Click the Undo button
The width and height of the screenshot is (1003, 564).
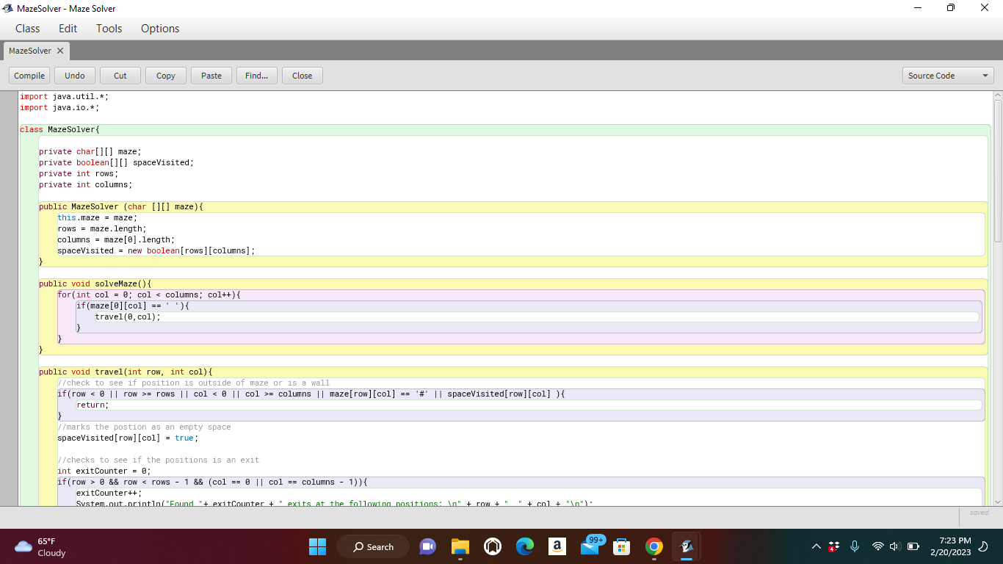75,76
